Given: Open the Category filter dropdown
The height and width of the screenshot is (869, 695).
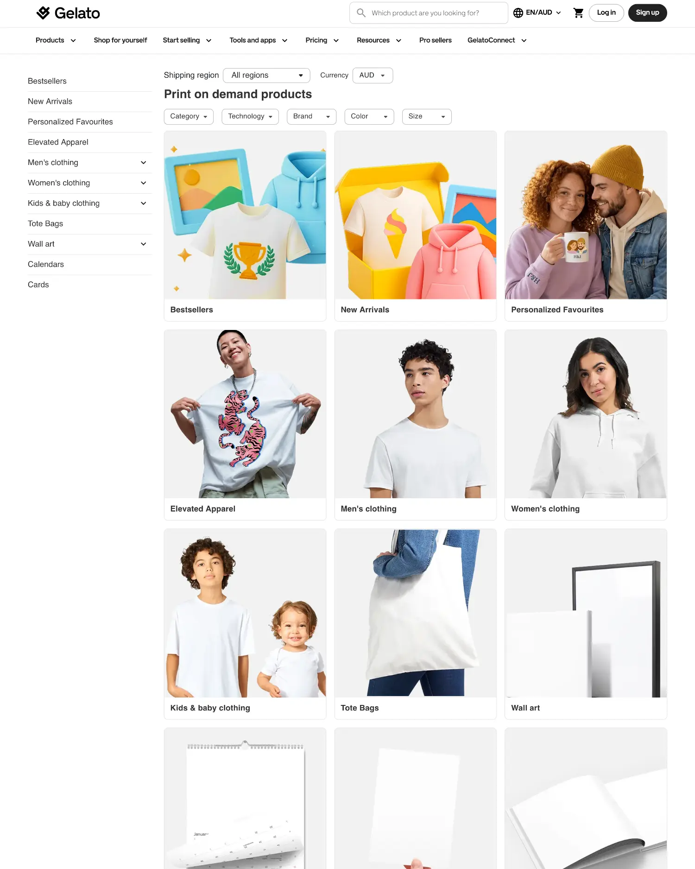Looking at the screenshot, I should pos(189,117).
